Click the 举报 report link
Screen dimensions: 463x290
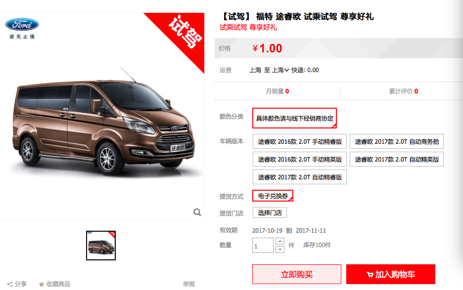coord(188,284)
